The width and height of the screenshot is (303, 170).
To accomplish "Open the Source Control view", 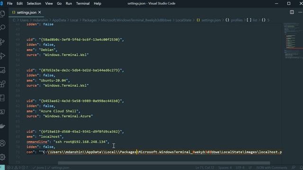I will tap(3, 42).
